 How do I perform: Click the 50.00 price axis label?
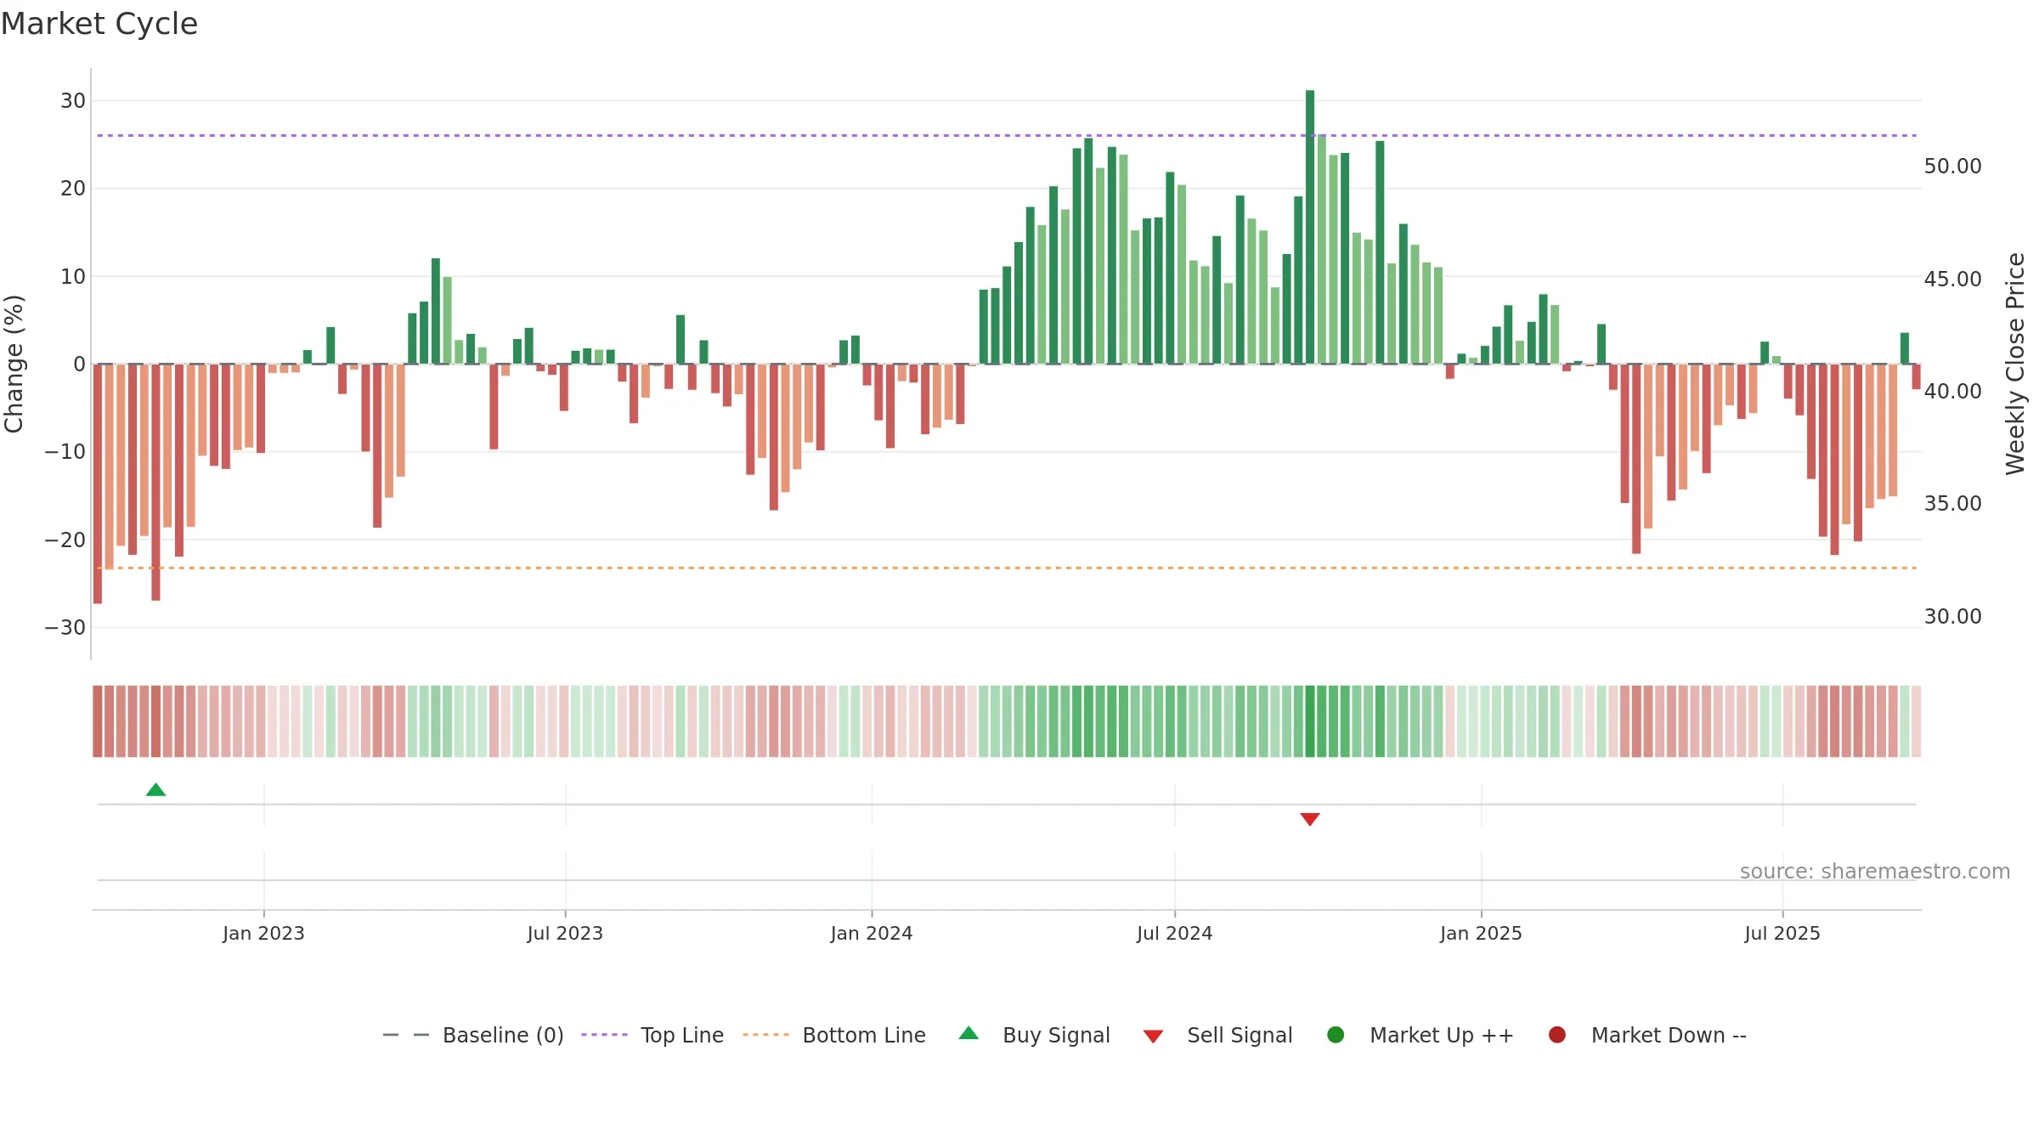[x=1952, y=166]
